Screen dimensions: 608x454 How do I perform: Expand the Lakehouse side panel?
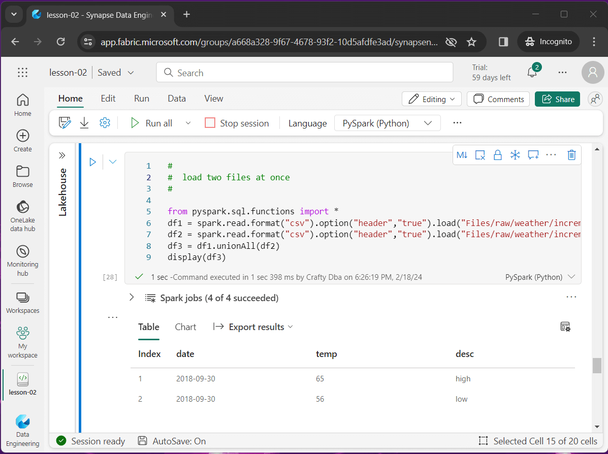coord(62,155)
